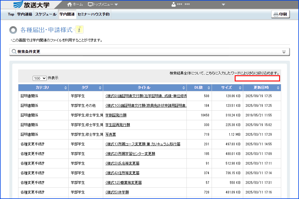Go to Home in the header

click(x=75, y=5)
